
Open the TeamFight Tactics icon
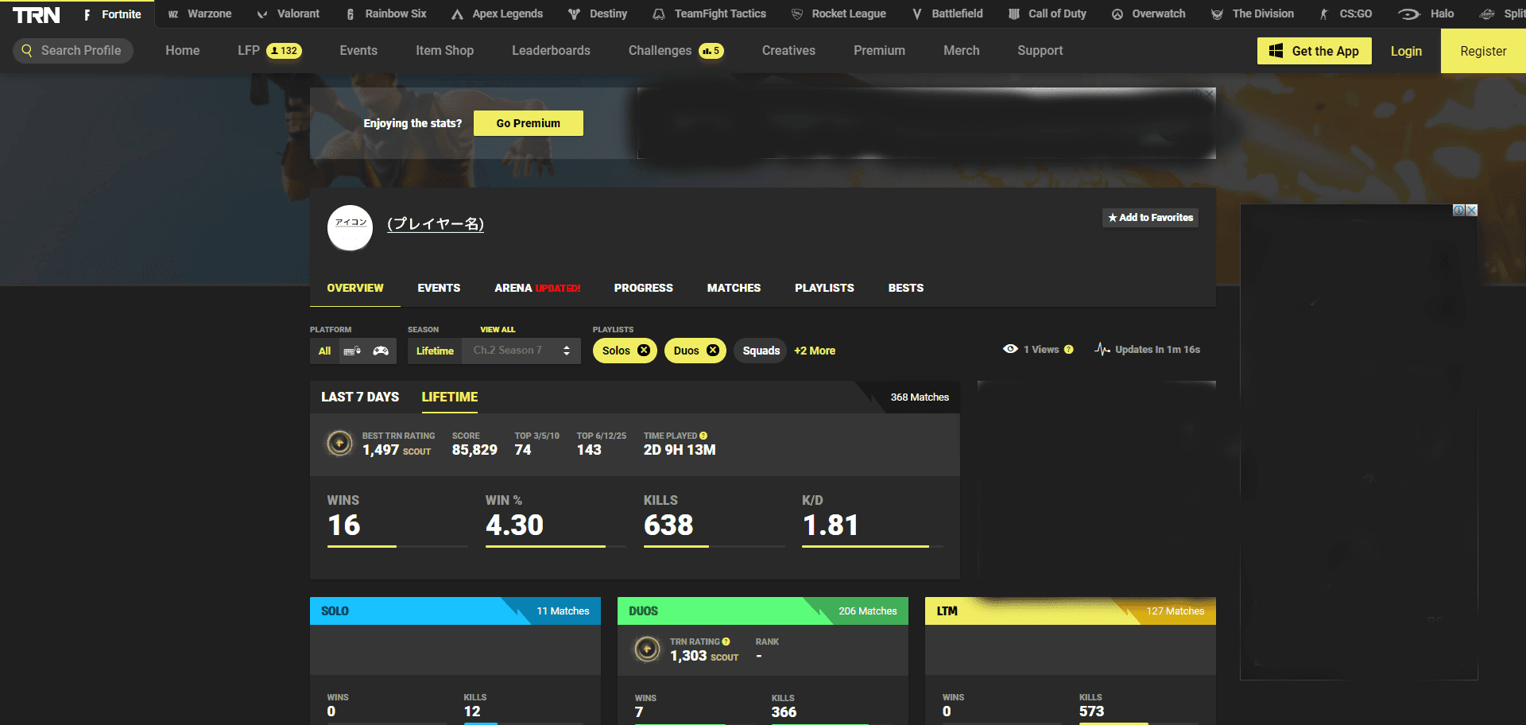coord(659,14)
